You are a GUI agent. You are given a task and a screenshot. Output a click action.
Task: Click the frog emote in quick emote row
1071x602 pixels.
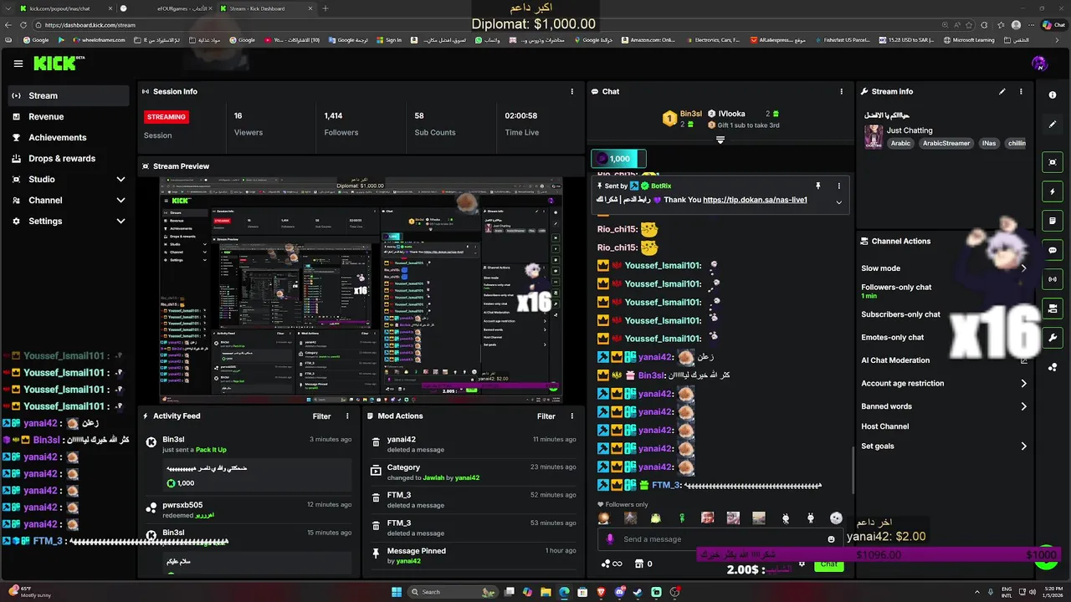click(655, 518)
